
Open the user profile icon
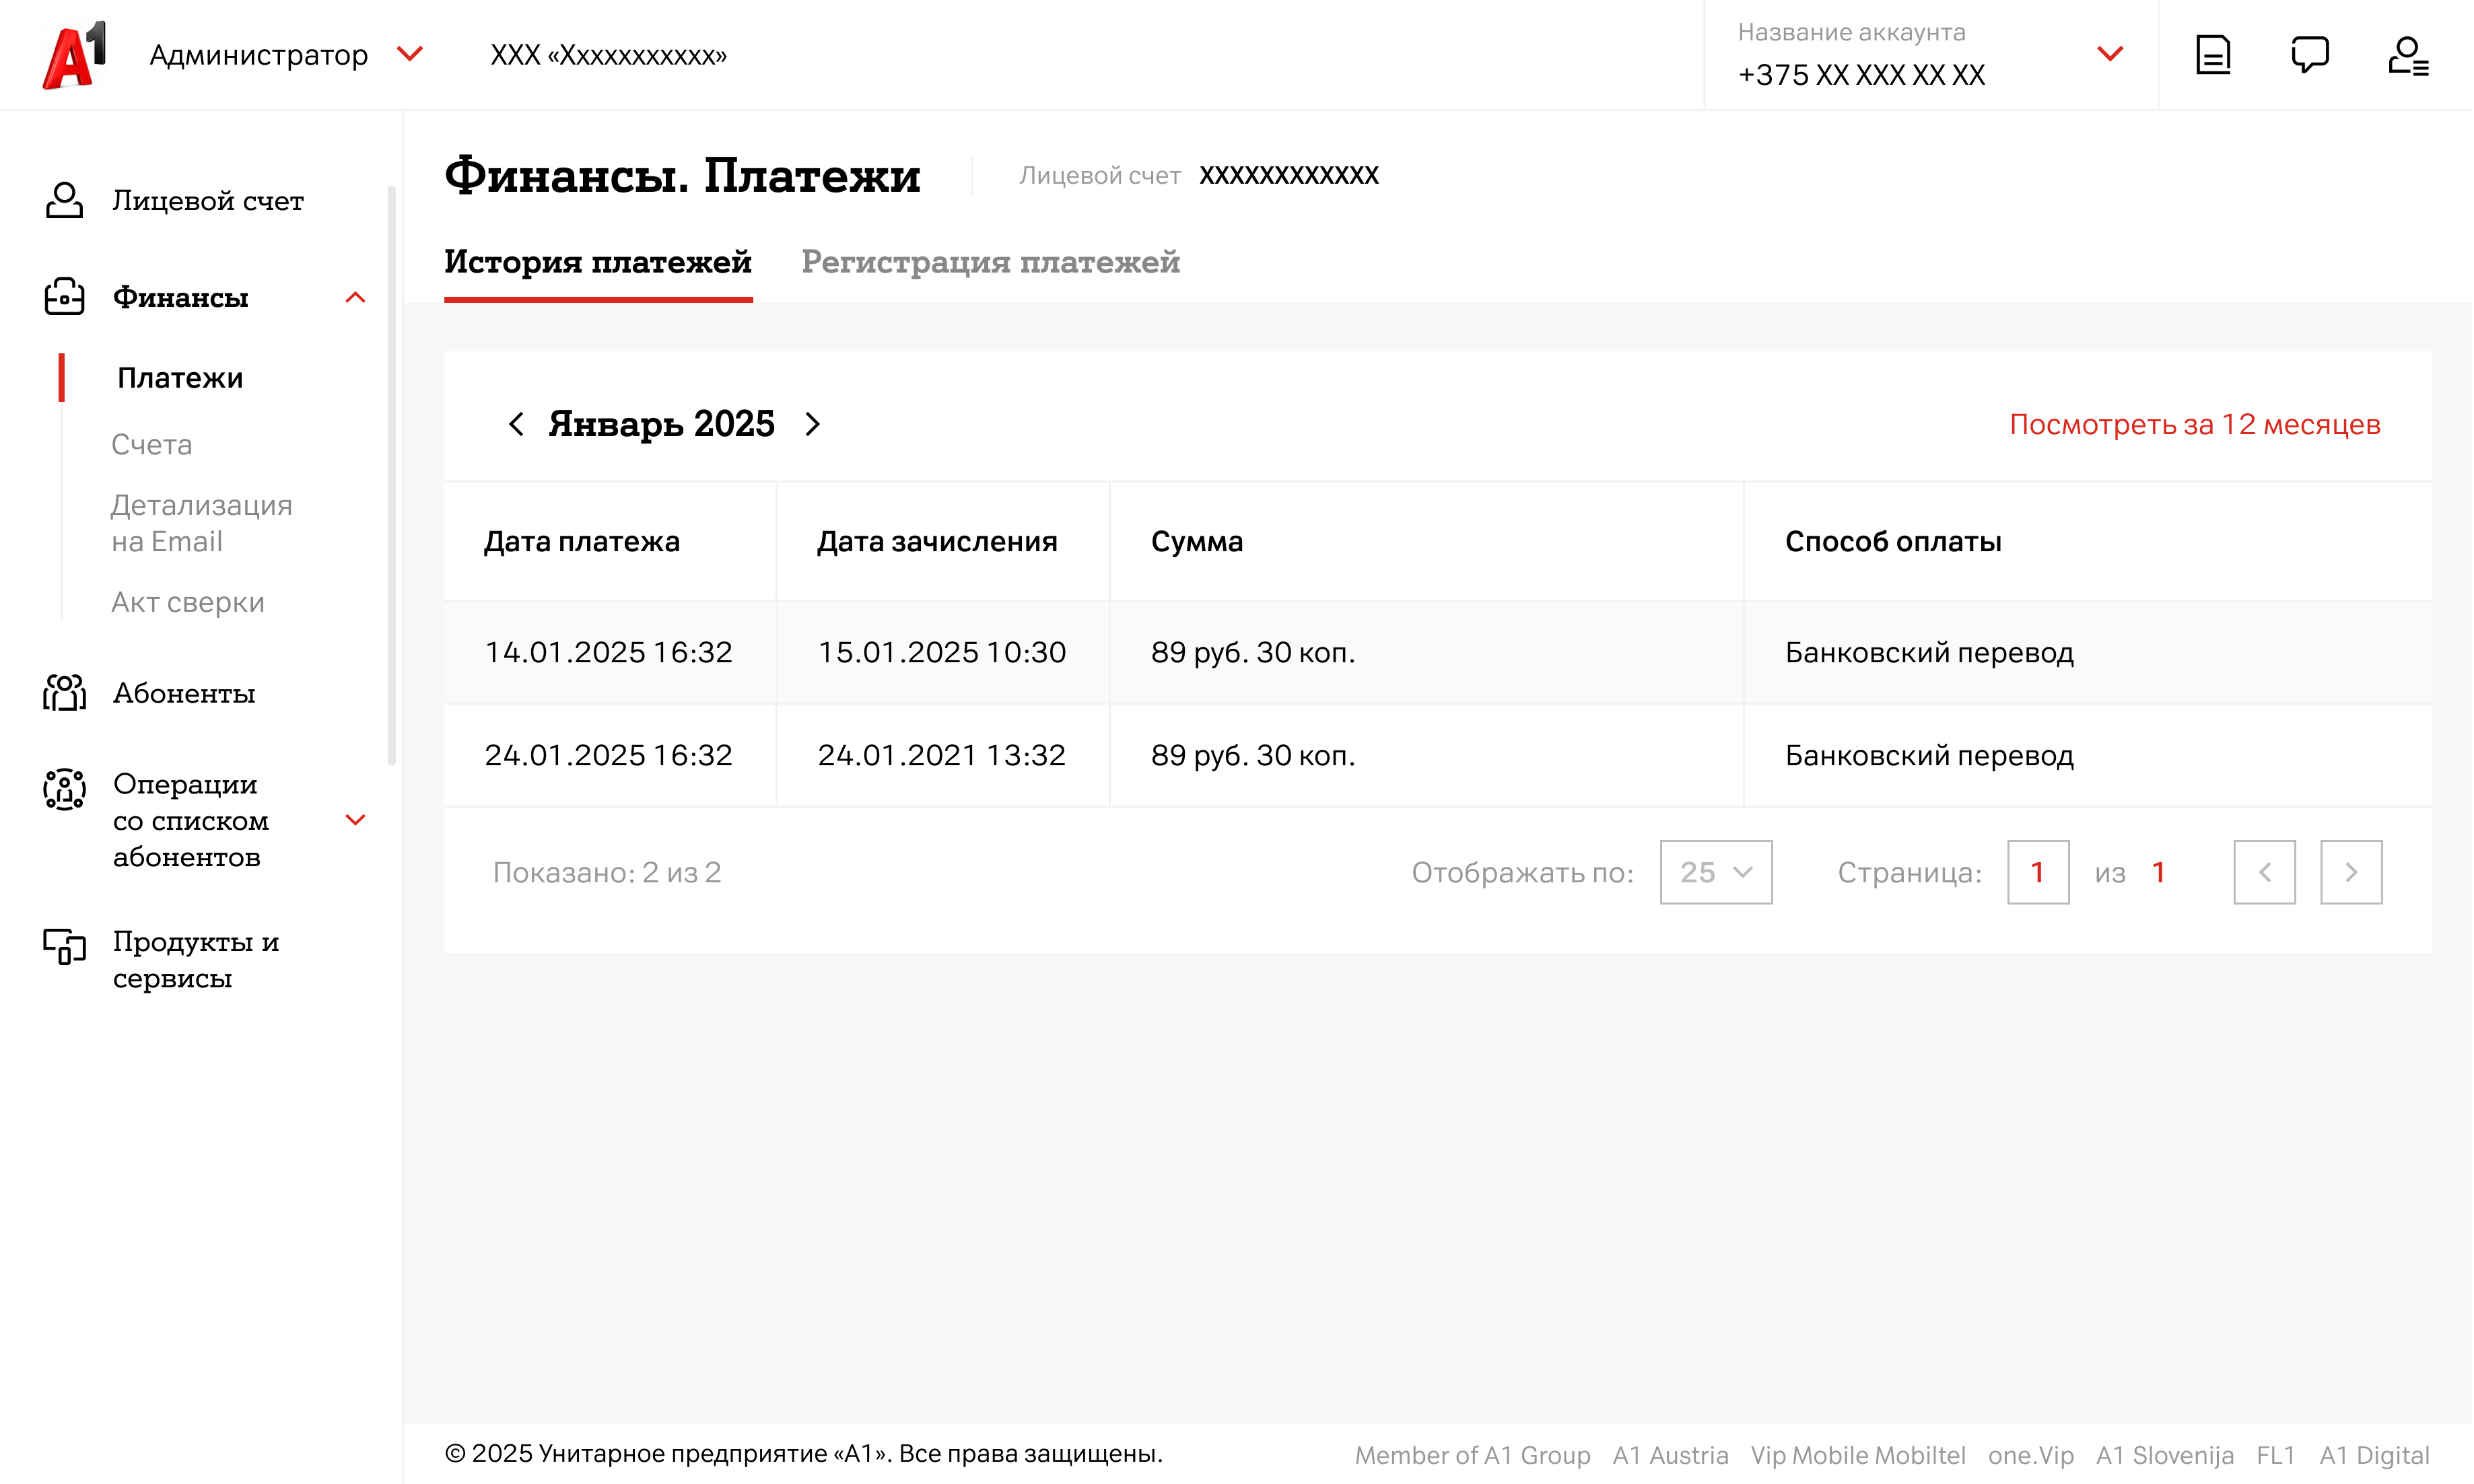[x=2408, y=55]
